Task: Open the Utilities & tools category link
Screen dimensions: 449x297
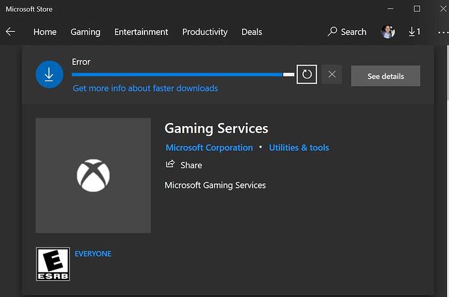Action: click(299, 148)
